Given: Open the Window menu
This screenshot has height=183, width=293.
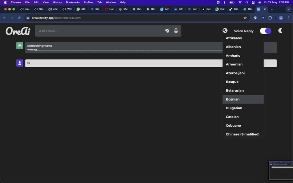Looking at the screenshot, I should 111,3.
